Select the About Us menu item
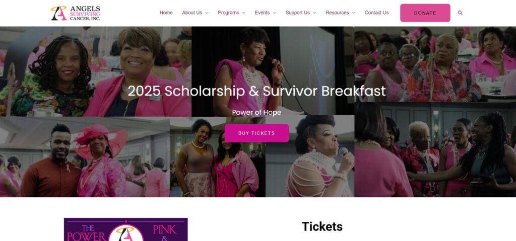 click(192, 13)
